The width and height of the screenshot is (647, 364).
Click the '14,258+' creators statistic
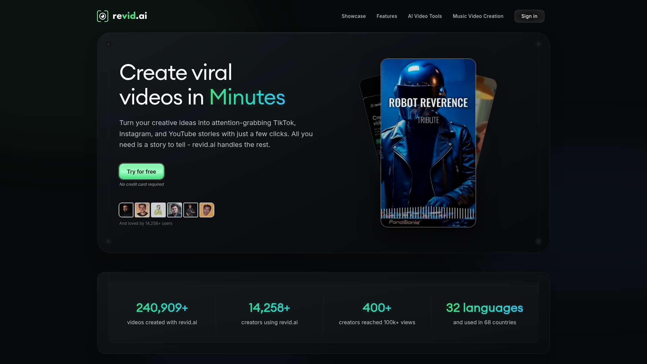point(270,308)
